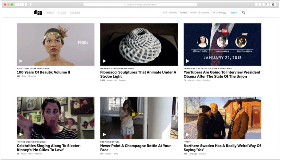Viewport: 281px width, 160px height.
Task: Click the Sign In link
Action: point(234,13)
